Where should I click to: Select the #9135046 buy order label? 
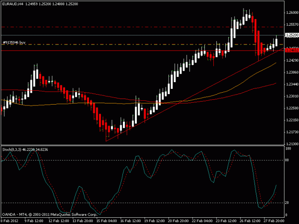point(14,43)
